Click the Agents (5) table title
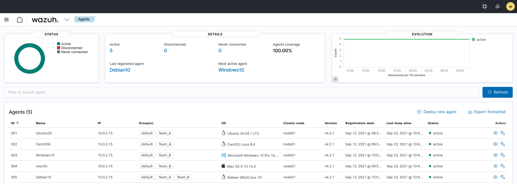 (x=20, y=112)
